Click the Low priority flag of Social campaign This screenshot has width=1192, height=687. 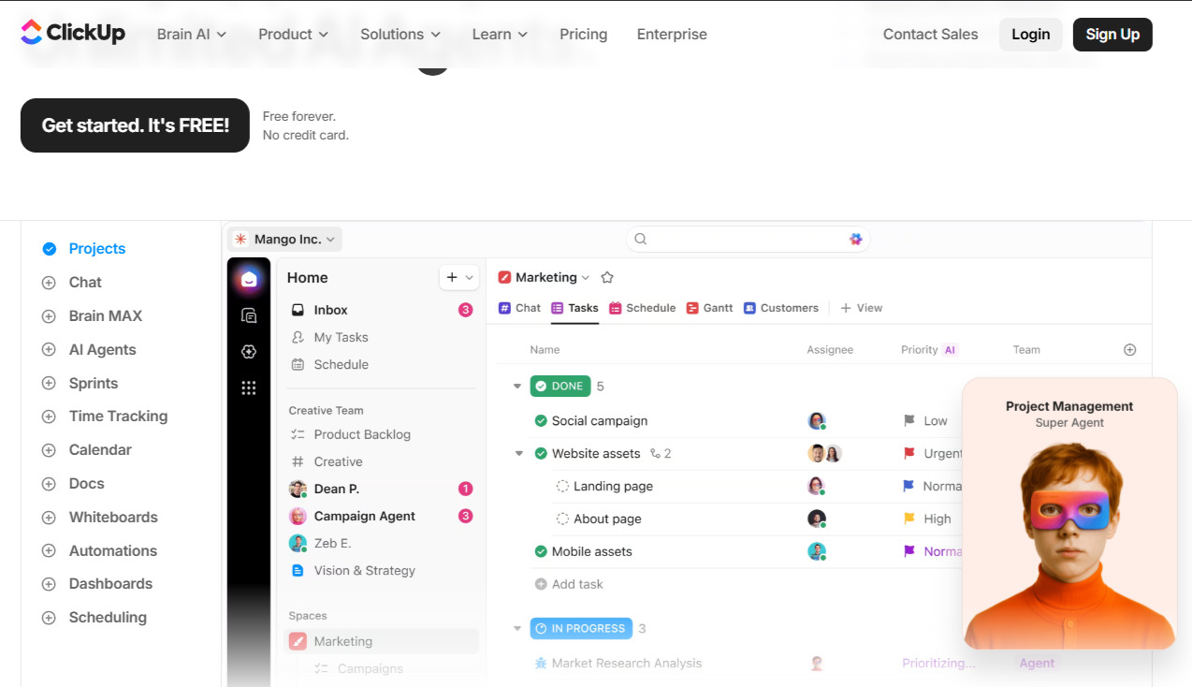(909, 421)
